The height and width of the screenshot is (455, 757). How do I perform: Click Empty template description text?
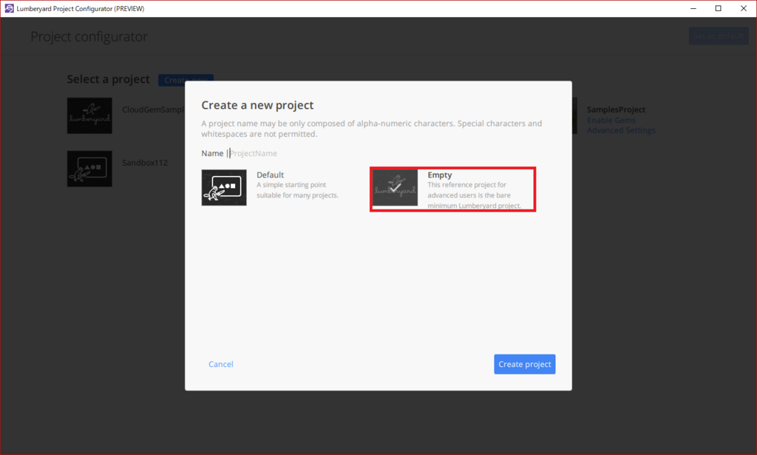coord(474,195)
